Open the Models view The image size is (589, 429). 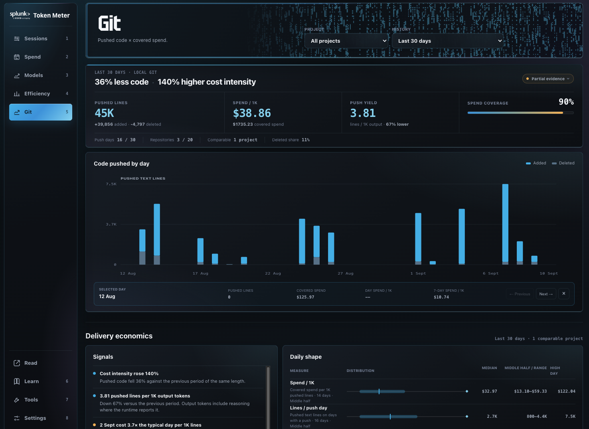point(41,75)
